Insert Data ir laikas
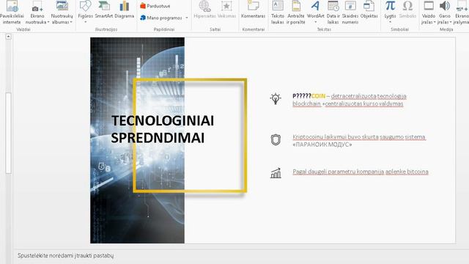Image resolution: width=469 pixels, height=264 pixels. point(333,12)
